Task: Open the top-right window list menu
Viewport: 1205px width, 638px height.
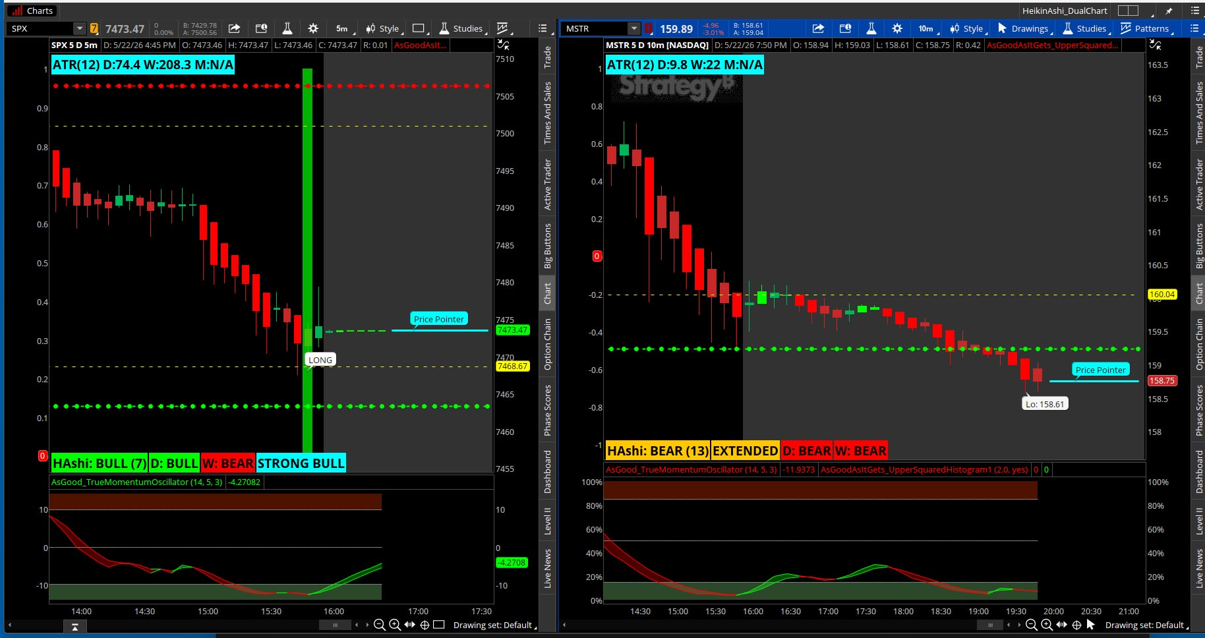Action: coord(1194,11)
